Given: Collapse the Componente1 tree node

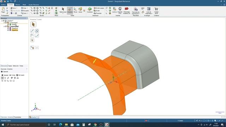Looking at the screenshot, I should (x=4, y=23).
